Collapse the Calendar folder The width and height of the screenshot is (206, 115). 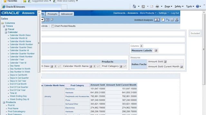pos(6,32)
